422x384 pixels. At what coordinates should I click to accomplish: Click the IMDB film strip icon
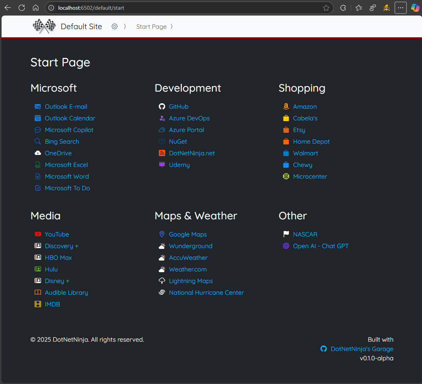pyautogui.click(x=38, y=304)
